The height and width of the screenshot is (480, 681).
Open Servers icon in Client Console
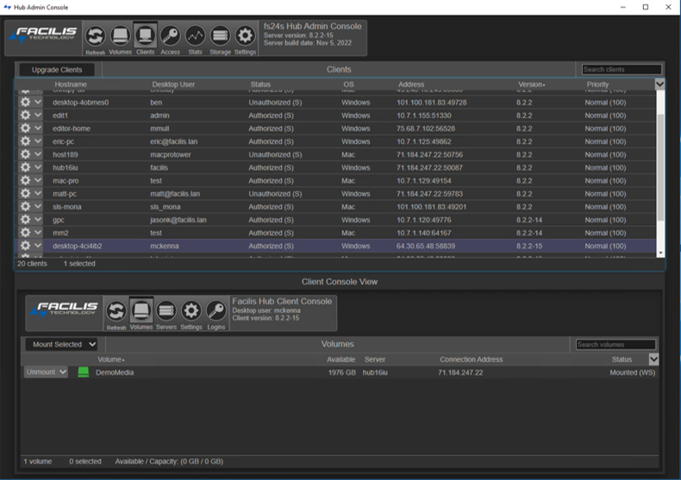(x=166, y=311)
